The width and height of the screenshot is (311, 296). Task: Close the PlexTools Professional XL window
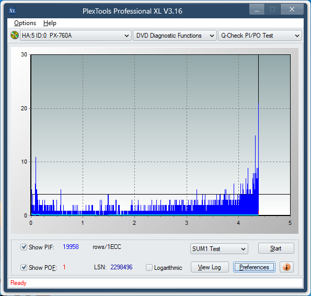pyautogui.click(x=292, y=9)
